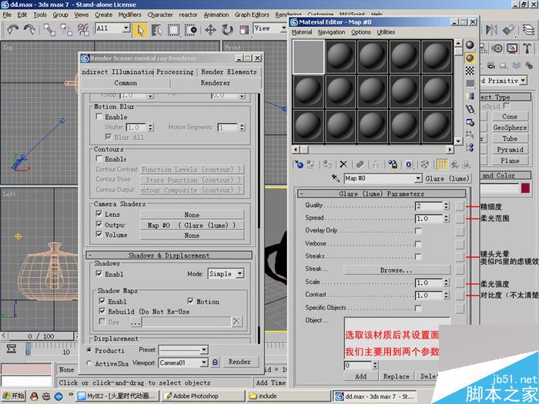Click the Undo arrow in main toolbar

pos(12,29)
